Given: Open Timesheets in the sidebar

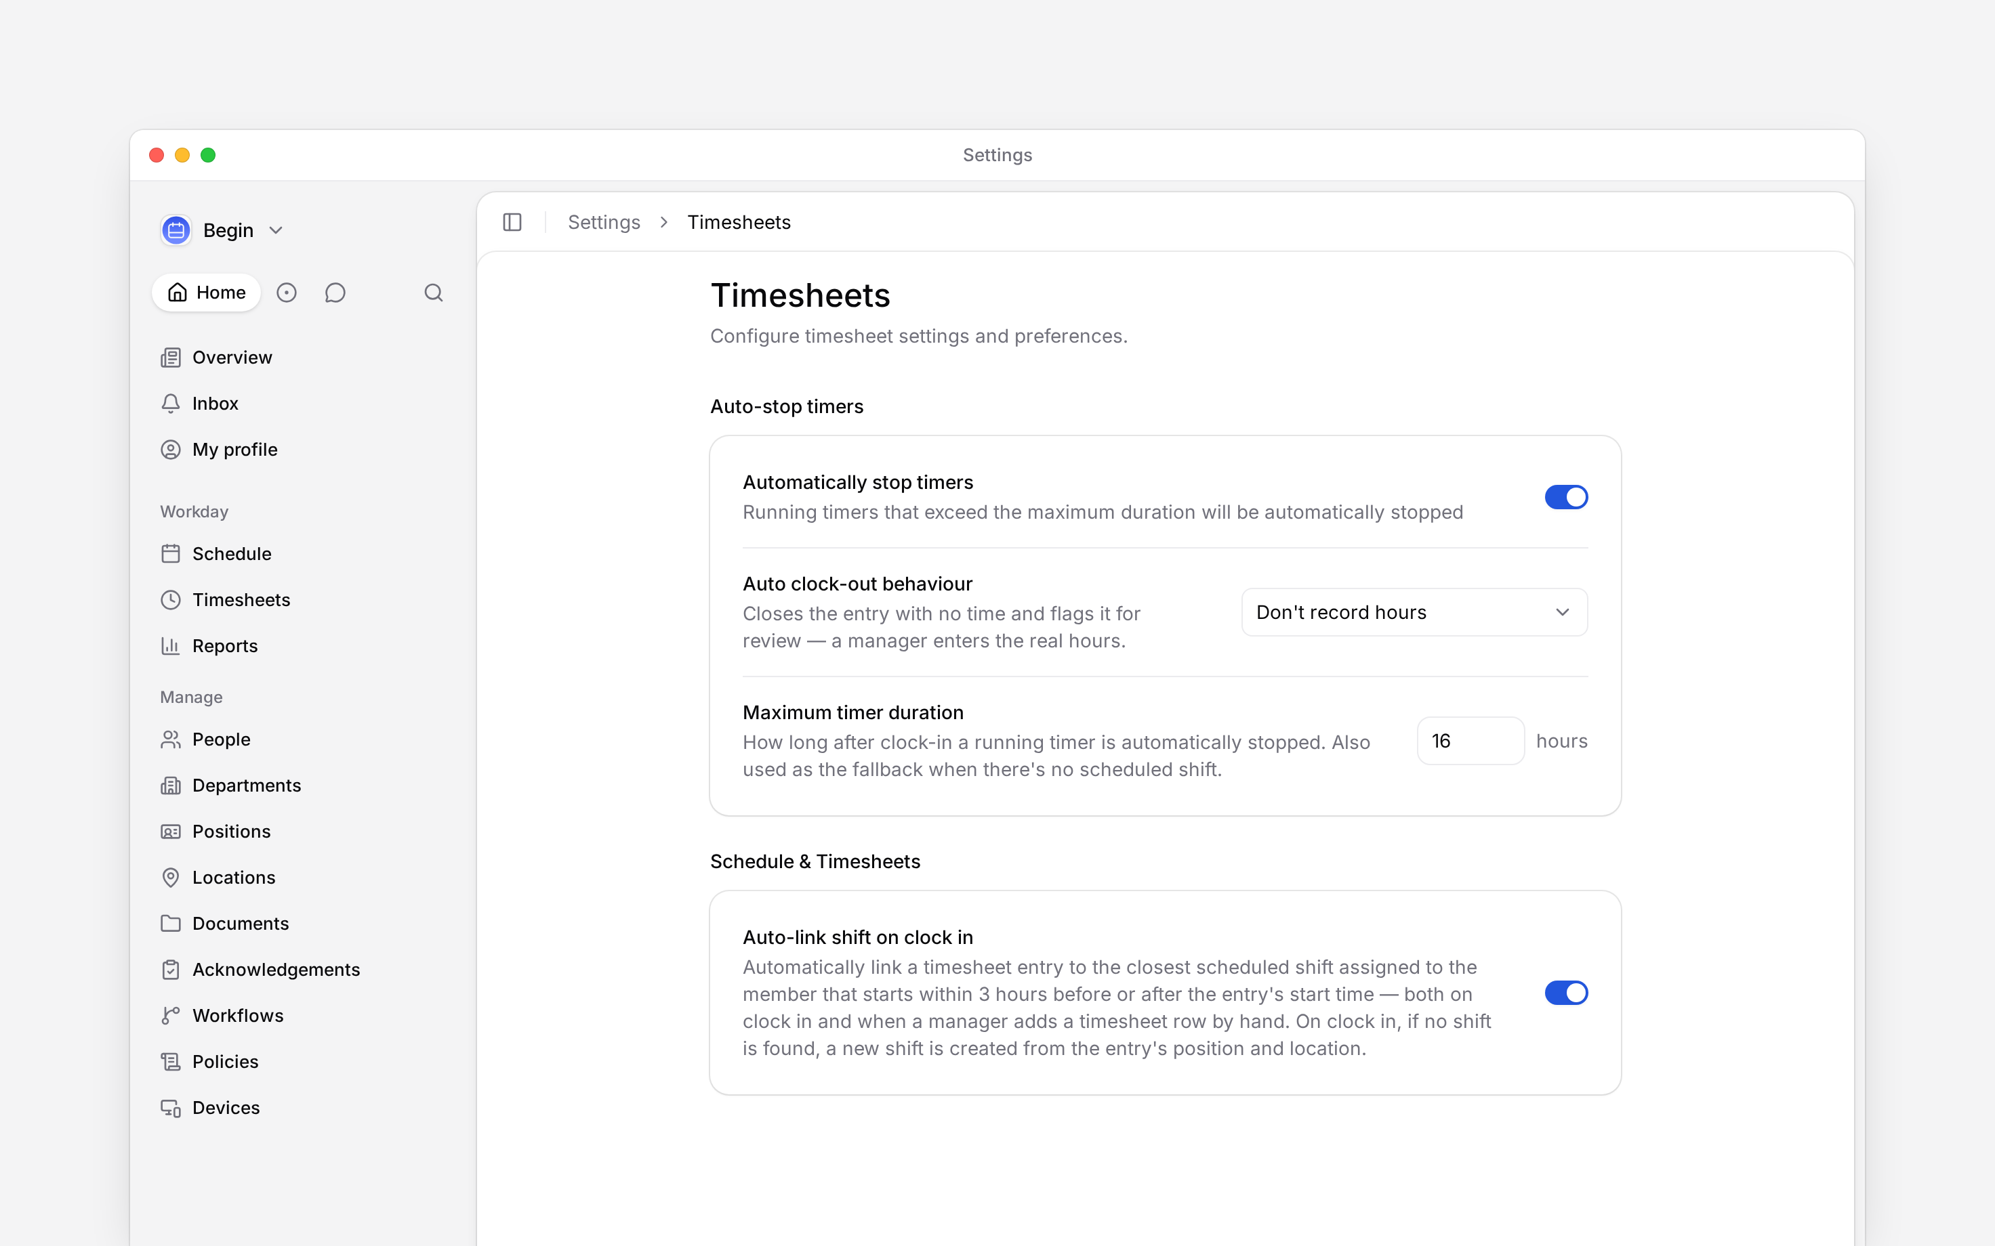Looking at the screenshot, I should [241, 600].
